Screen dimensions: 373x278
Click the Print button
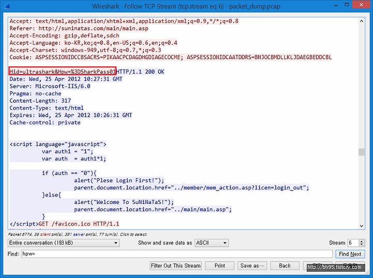220,266
